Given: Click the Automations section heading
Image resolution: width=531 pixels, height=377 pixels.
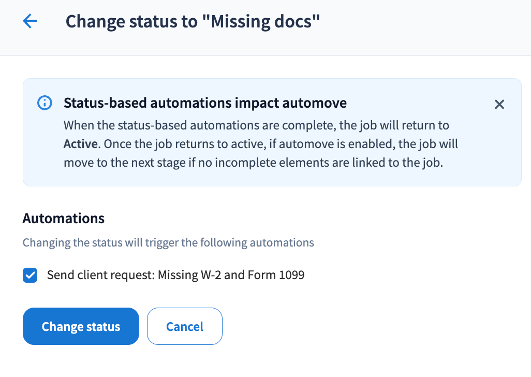Looking at the screenshot, I should pos(64,219).
